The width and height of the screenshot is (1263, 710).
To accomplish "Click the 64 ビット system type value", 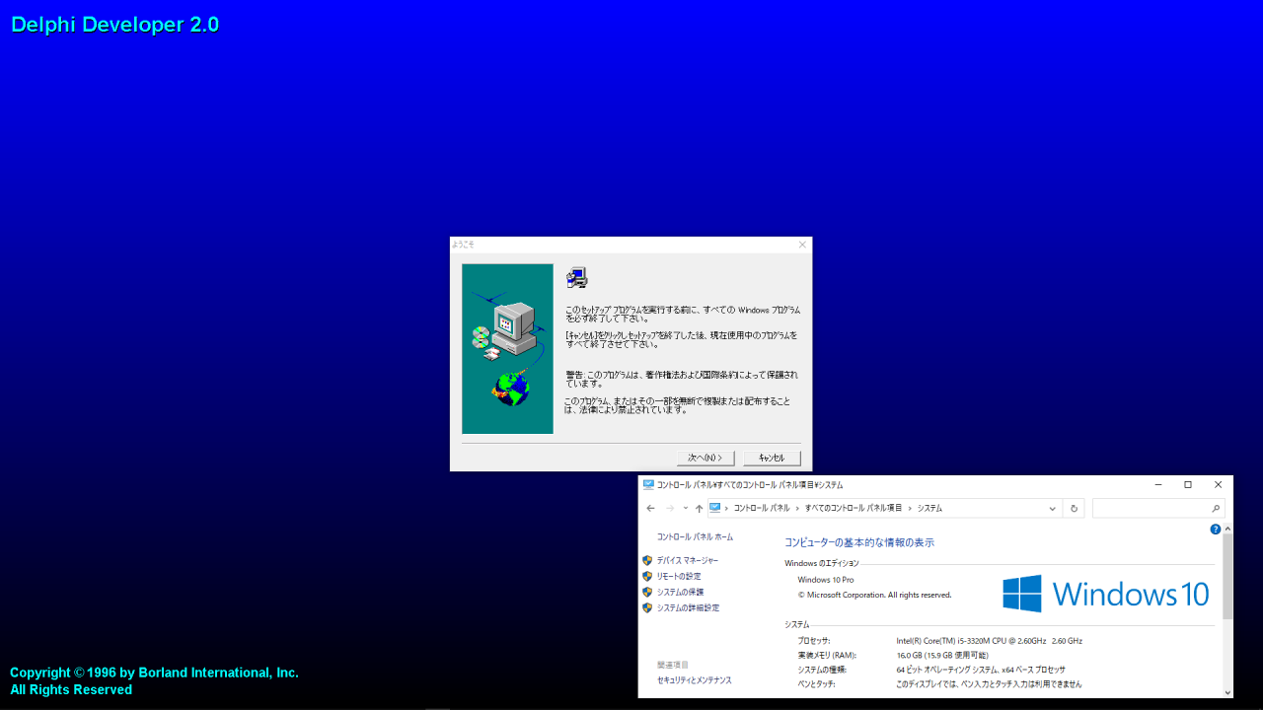I will (x=981, y=670).
